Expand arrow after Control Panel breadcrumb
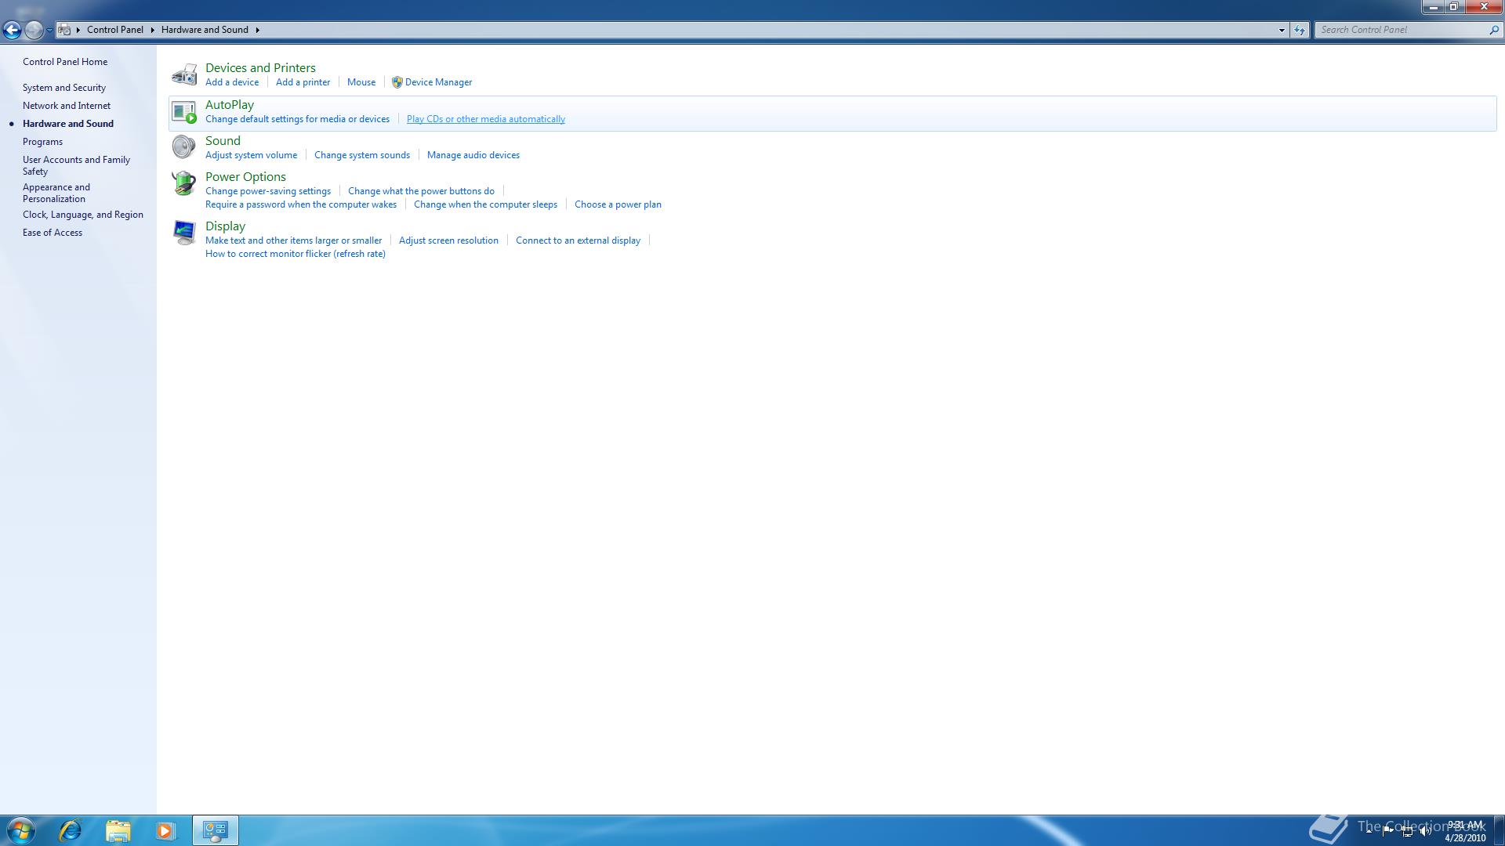This screenshot has width=1505, height=846. 152,30
